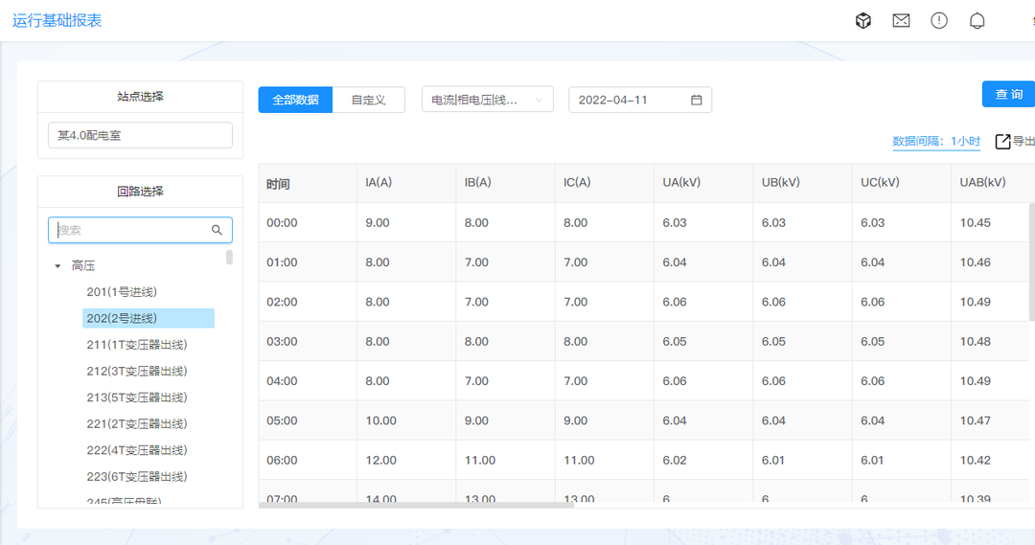Switch to 全部数据 tab

295,100
